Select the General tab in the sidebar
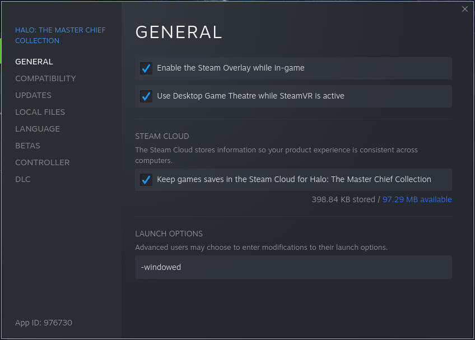The image size is (475, 340). coord(34,62)
